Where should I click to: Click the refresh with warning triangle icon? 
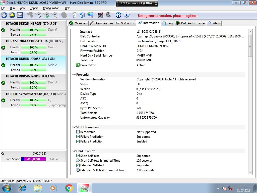click(12, 15)
